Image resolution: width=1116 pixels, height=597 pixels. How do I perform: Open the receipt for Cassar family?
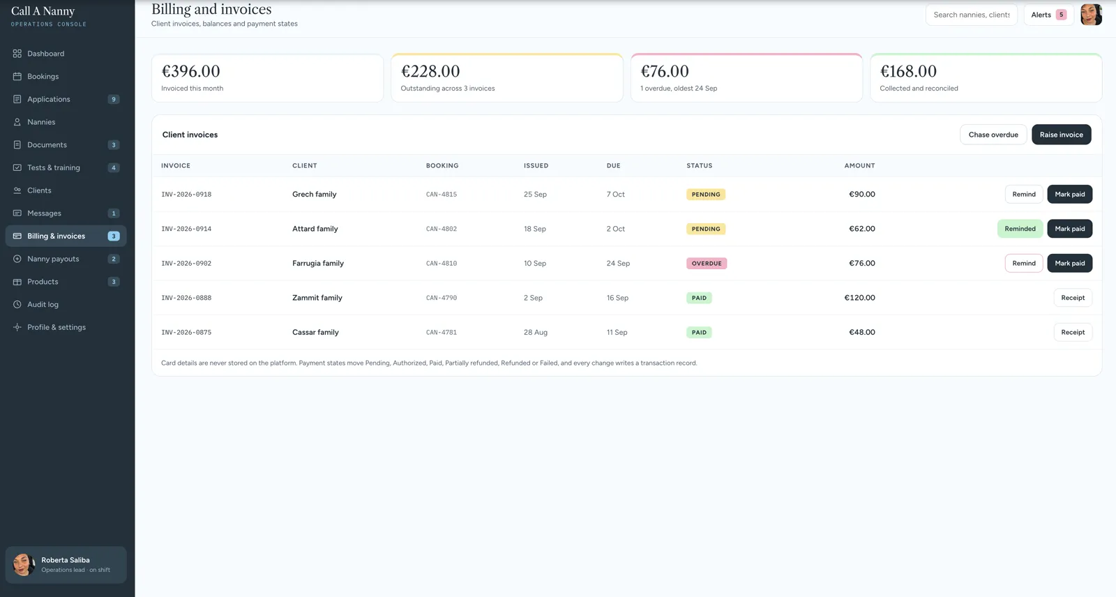click(x=1073, y=333)
